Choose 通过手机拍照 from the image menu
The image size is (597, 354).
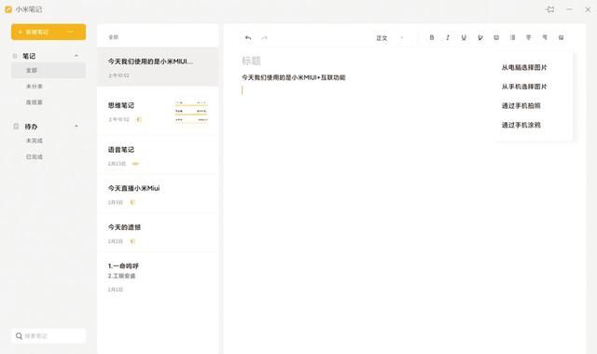tap(521, 105)
